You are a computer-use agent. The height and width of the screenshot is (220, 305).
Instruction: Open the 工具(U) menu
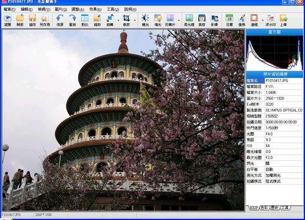113,9
